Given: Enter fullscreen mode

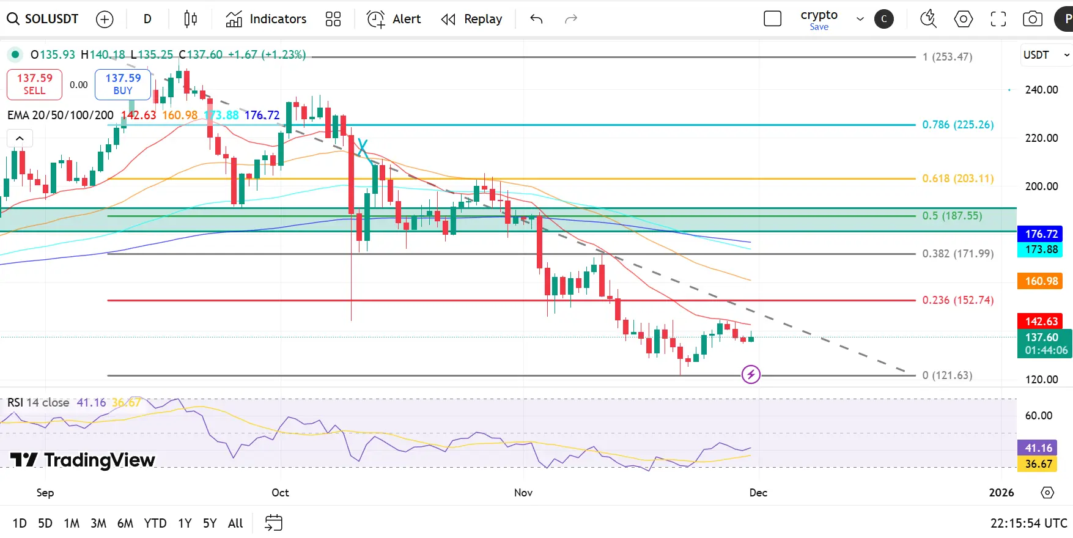Looking at the screenshot, I should click(x=998, y=20).
